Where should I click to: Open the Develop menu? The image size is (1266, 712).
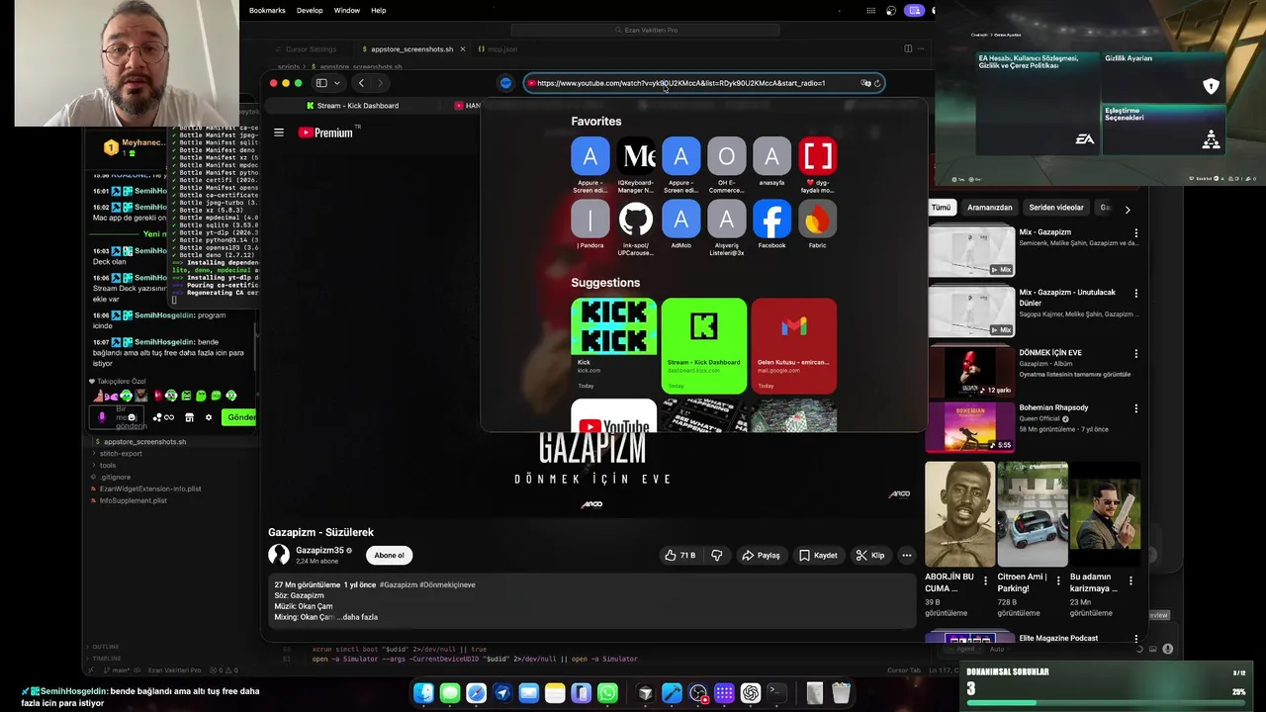(310, 10)
